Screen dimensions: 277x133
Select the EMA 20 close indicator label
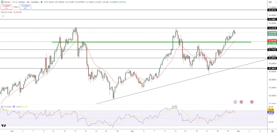pyautogui.click(x=7, y=12)
